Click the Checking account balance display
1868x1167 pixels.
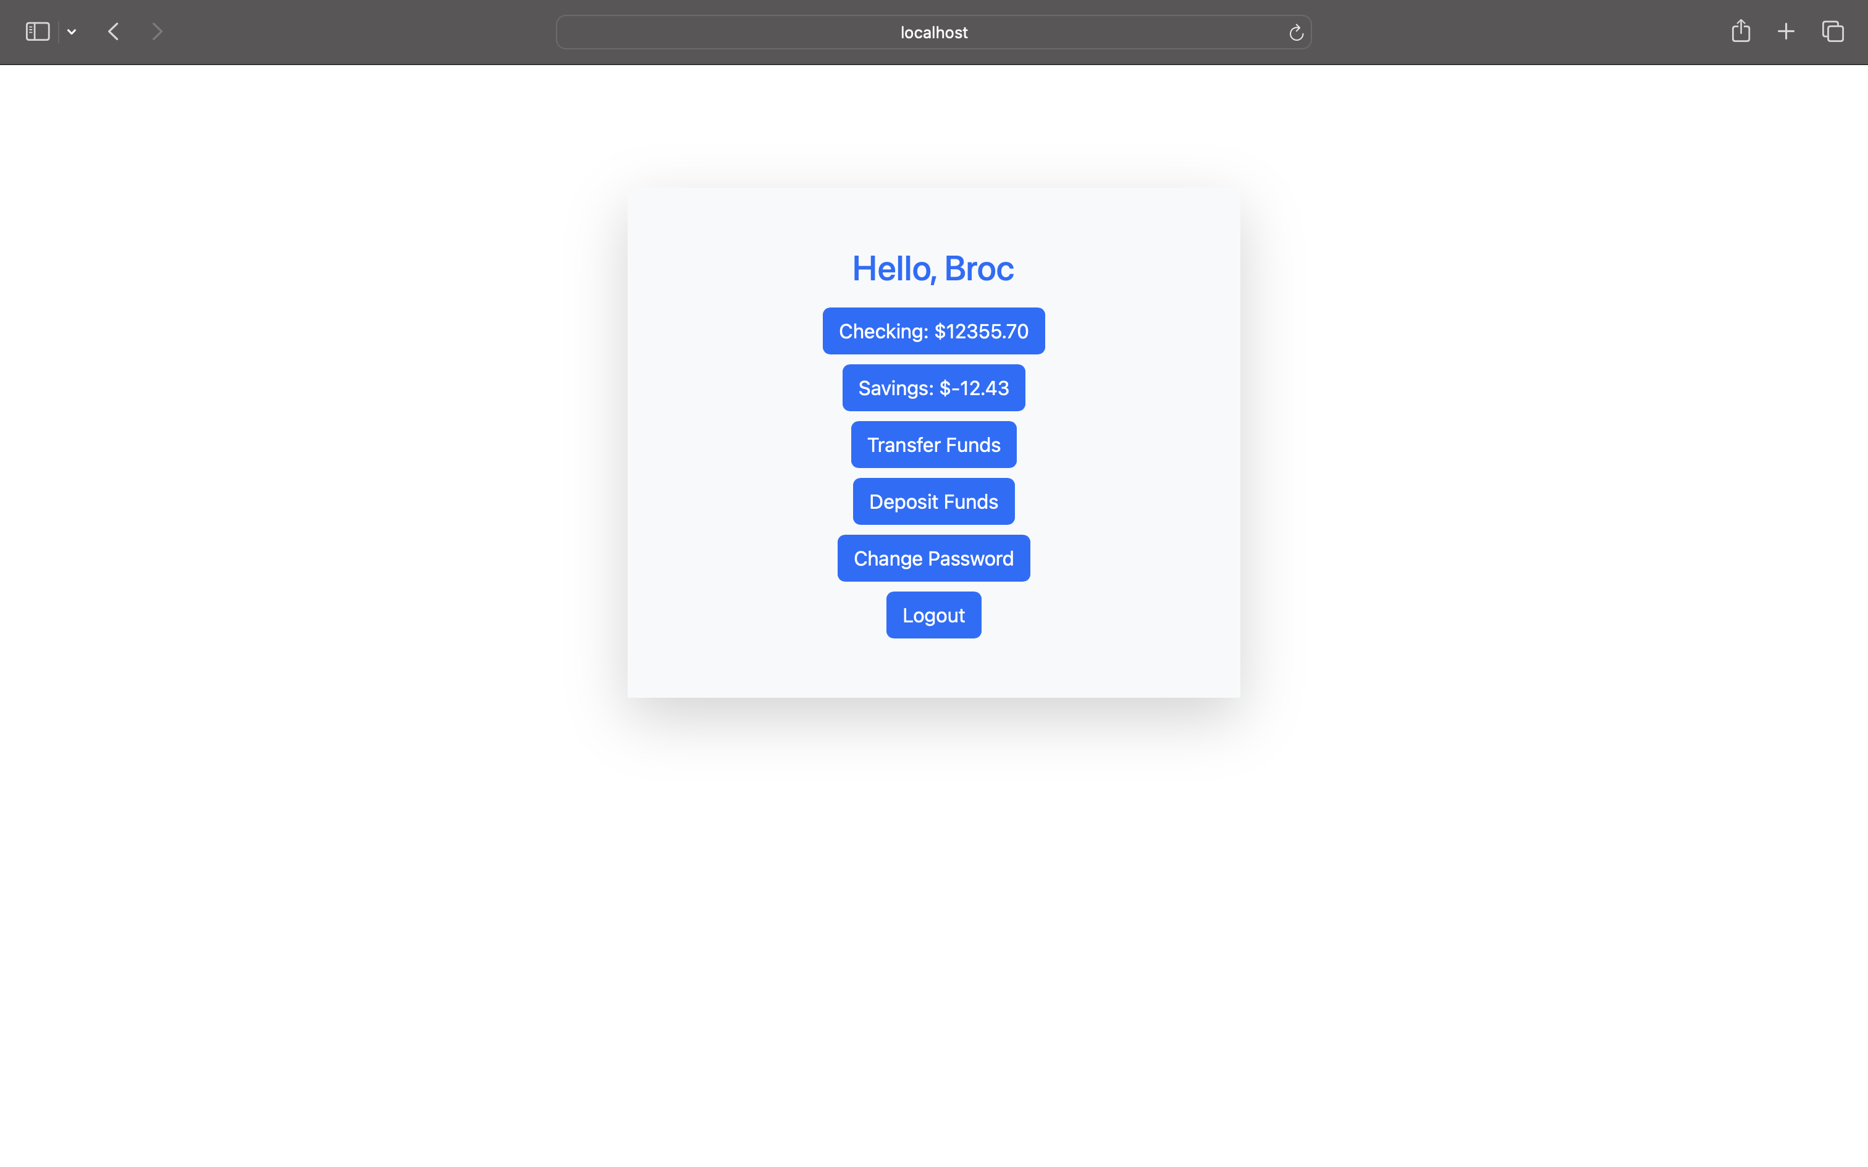pos(933,331)
